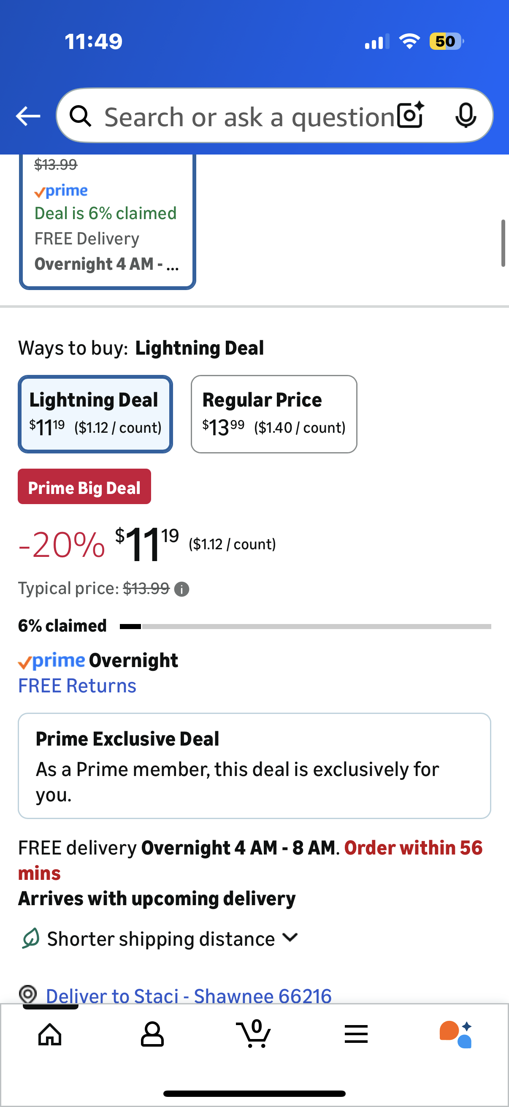This screenshot has height=1107, width=509.
Task: Select the Lightning Deal buying option
Action: point(95,414)
